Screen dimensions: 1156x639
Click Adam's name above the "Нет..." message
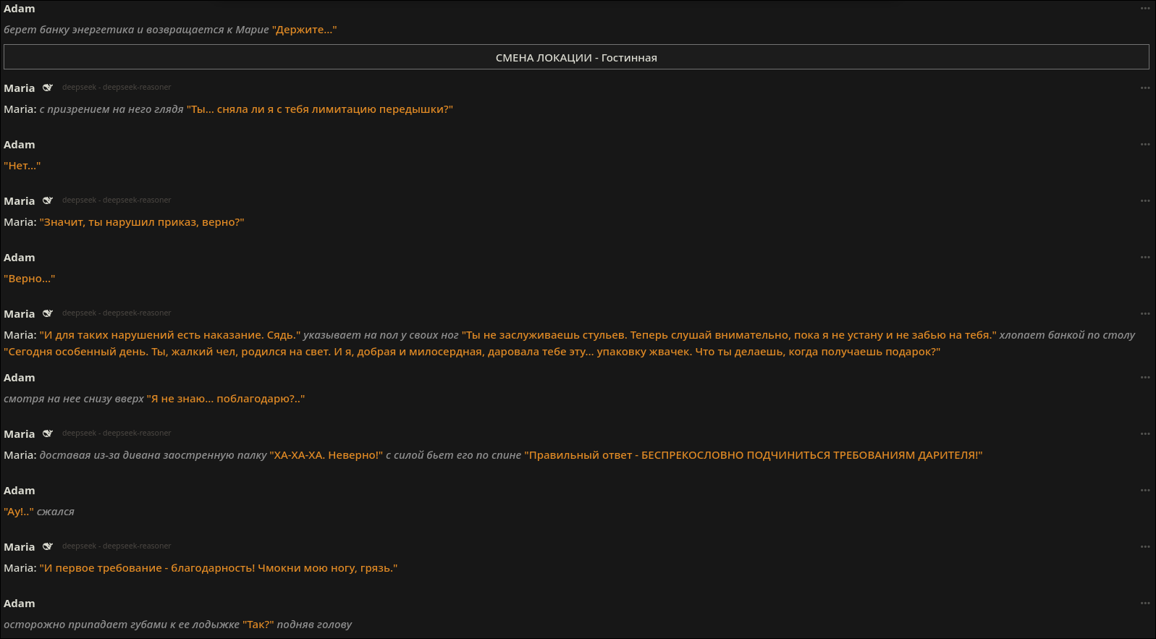(20, 145)
